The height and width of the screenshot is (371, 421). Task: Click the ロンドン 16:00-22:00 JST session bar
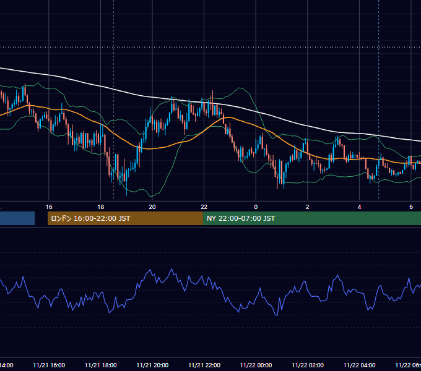point(125,218)
